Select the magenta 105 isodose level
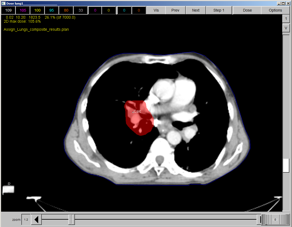This screenshot has height=227, width=292. [23, 11]
